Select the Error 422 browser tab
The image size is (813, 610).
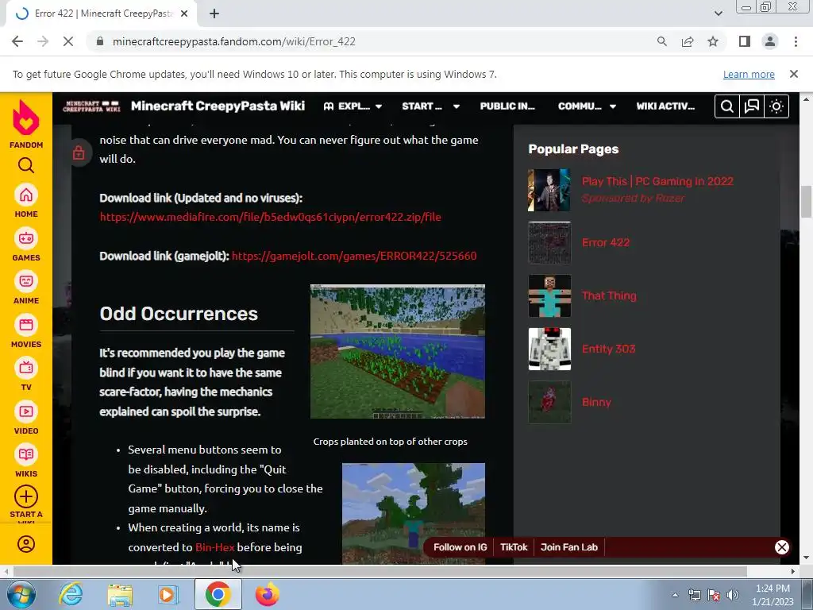(x=101, y=14)
